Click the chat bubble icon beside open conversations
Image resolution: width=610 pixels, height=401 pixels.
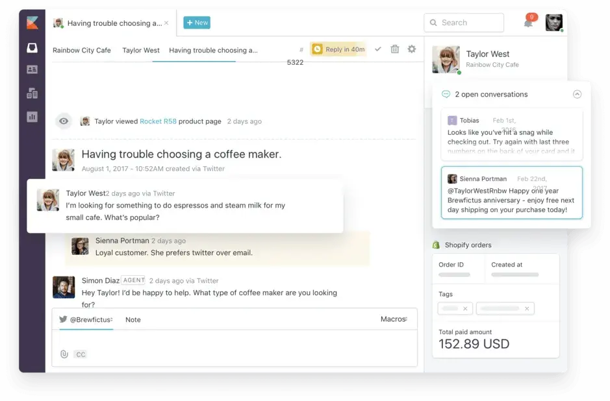pos(446,94)
